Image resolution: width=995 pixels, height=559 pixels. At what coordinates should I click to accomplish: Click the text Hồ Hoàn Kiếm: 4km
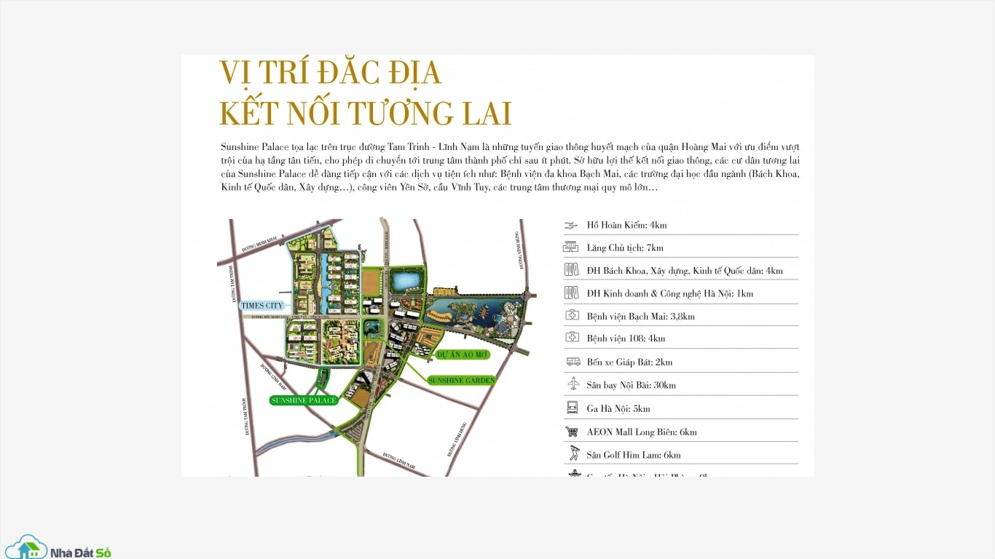(626, 225)
